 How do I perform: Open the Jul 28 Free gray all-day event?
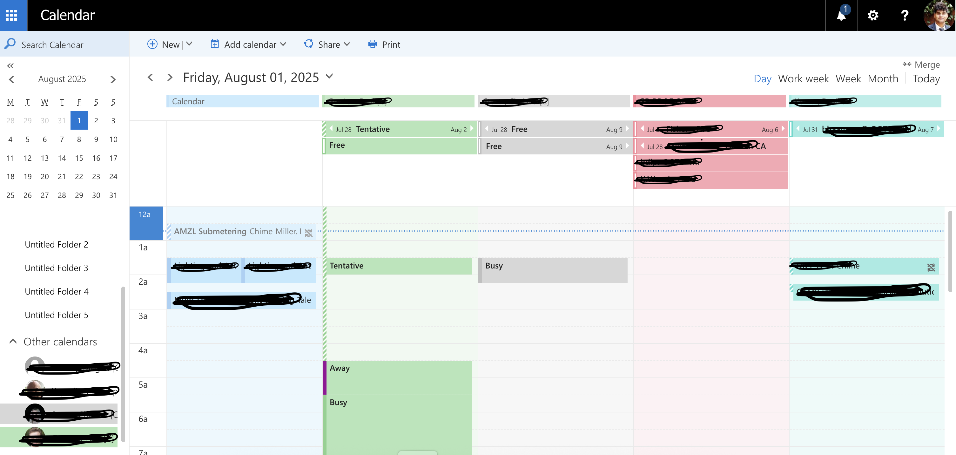(555, 129)
